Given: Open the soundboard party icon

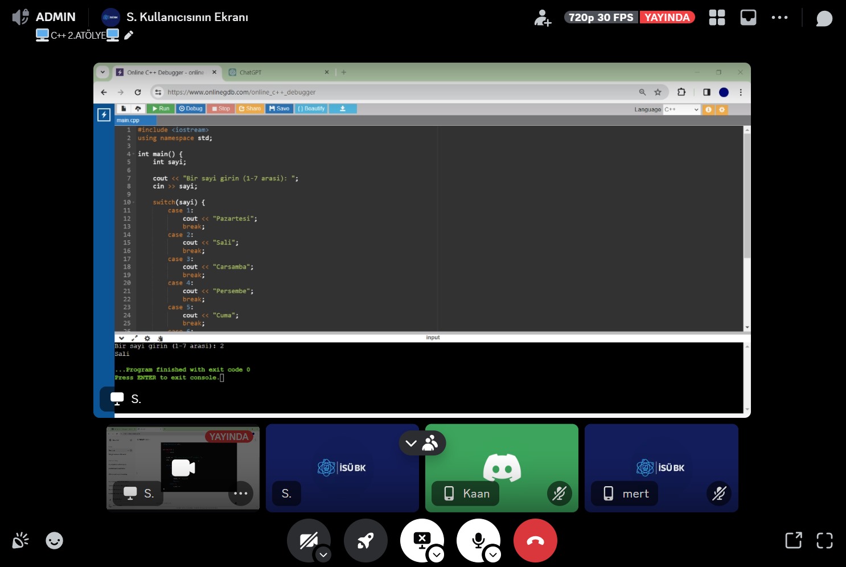Looking at the screenshot, I should [20, 540].
